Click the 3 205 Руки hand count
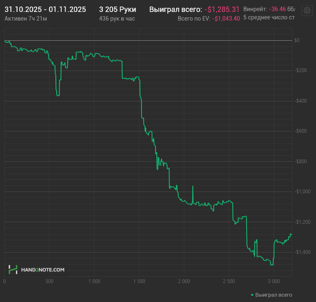The width and height of the screenshot is (316, 302). coord(117,10)
